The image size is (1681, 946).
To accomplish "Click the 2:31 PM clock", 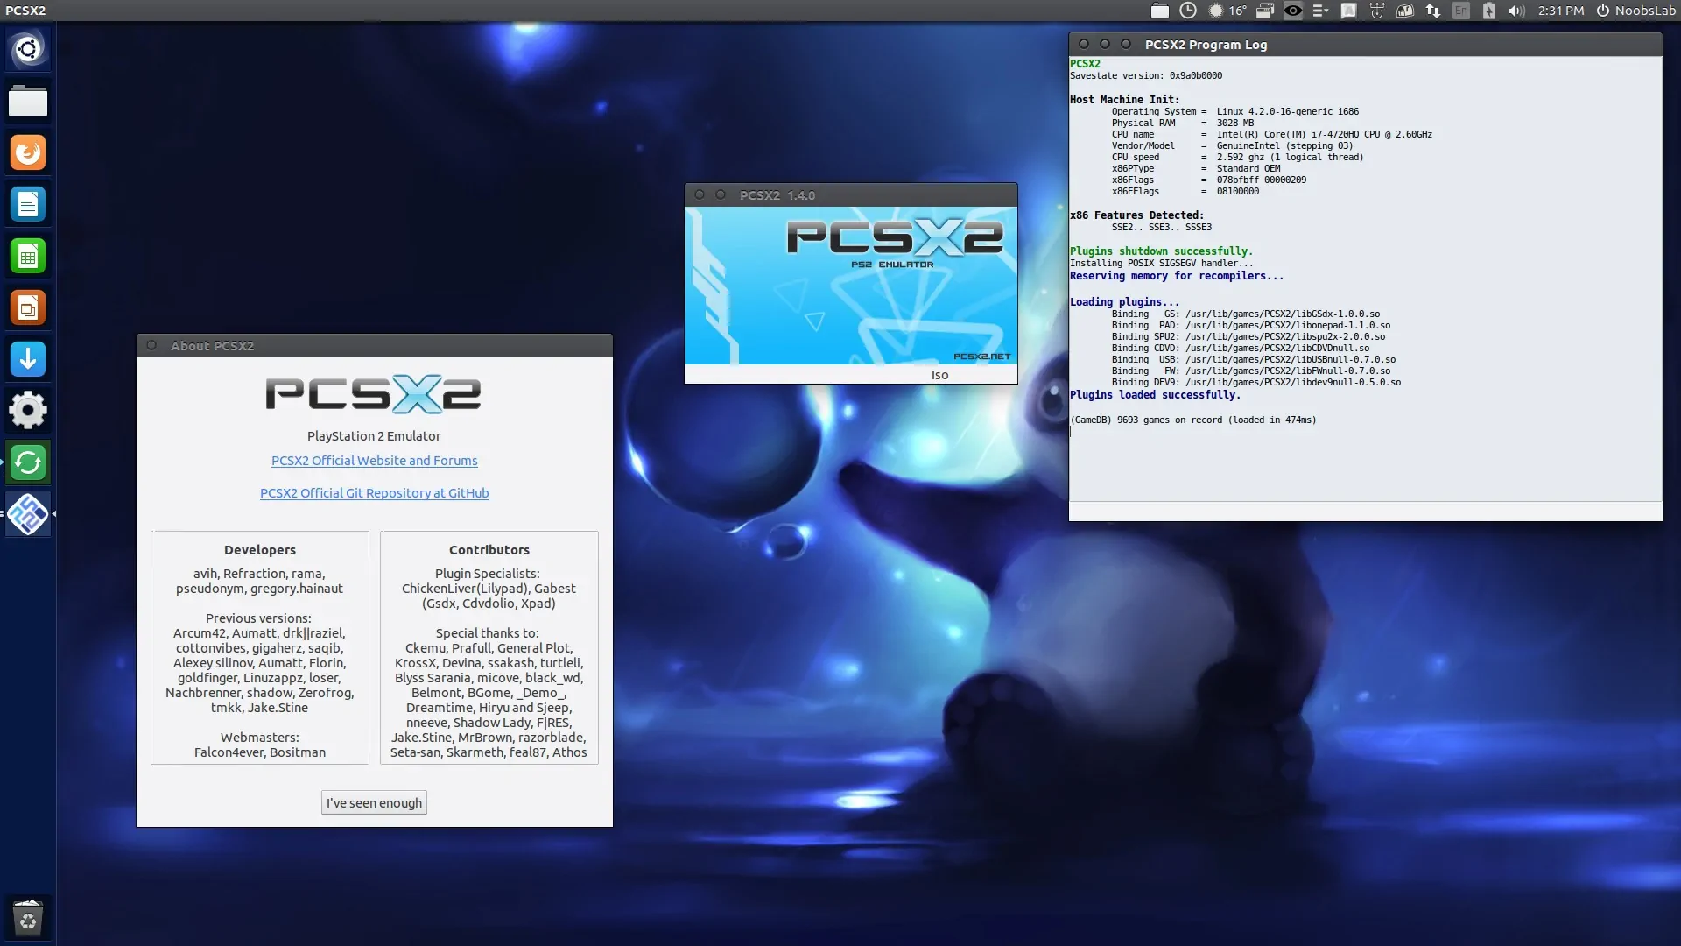I will point(1560,11).
